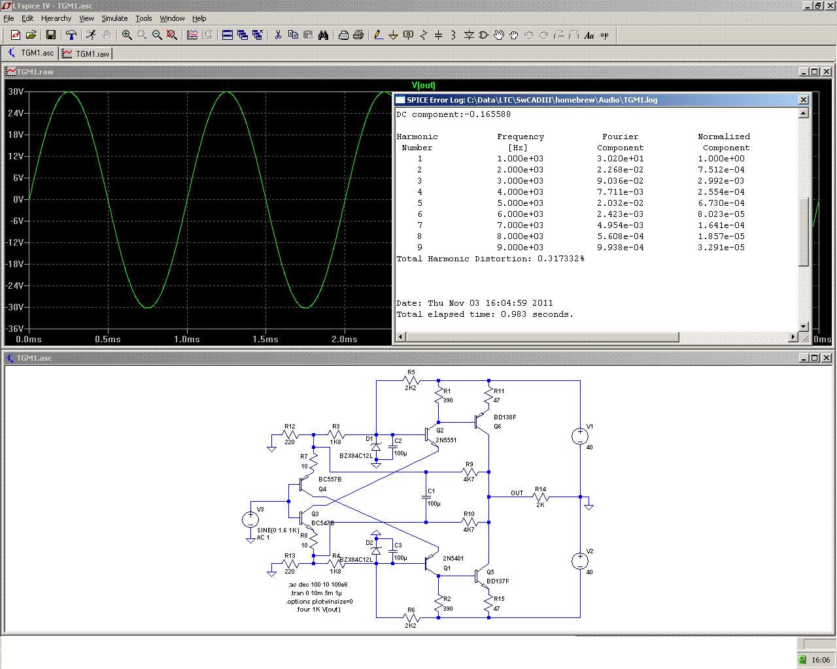Click the green system tray icon
The height and width of the screenshot is (669, 837).
[x=803, y=660]
